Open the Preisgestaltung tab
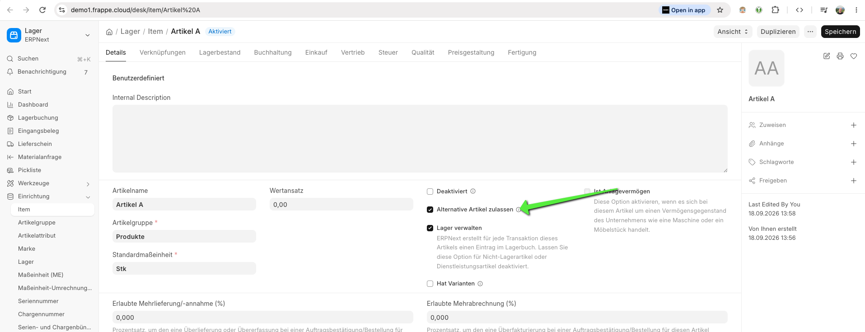Viewport: 865px width, 332px height. point(471,52)
